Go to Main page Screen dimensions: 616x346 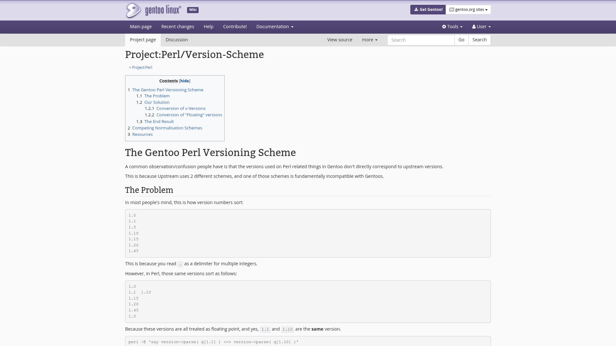[141, 27]
